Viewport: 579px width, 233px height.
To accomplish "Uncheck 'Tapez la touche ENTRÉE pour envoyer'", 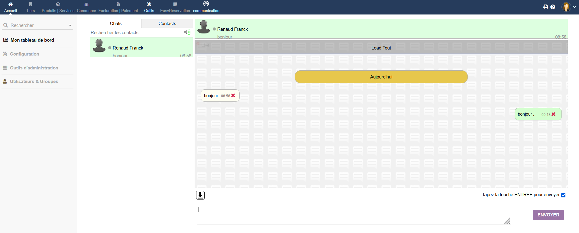I will click(563, 195).
